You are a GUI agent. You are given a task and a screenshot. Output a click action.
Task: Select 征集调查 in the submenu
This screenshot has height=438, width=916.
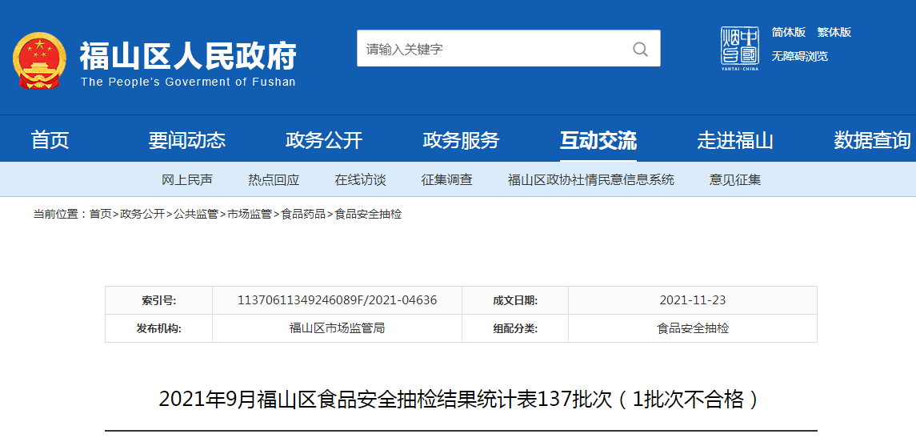tap(447, 180)
